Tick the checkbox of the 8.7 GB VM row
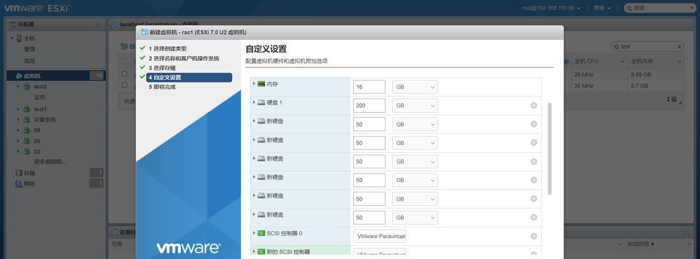Viewport: 700px width, 259px height. tap(124, 85)
